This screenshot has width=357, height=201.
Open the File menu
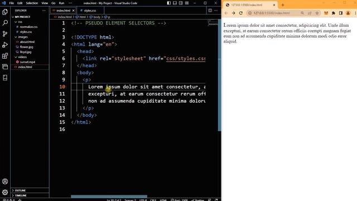click(x=11, y=3)
